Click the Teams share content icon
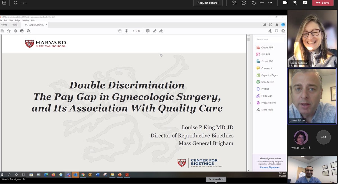The height and width of the screenshot is (184, 338). pos(305,3)
